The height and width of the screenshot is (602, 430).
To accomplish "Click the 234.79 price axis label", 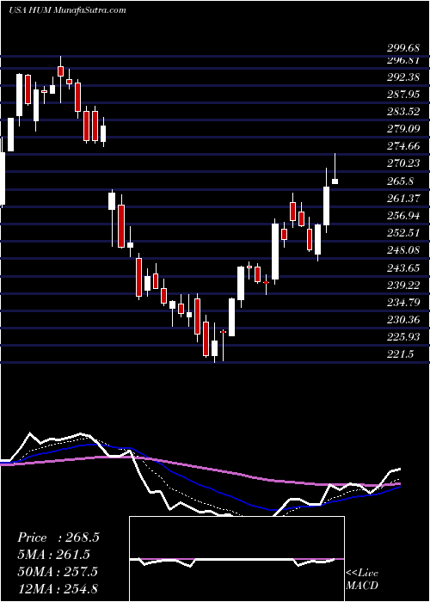I will tap(403, 302).
